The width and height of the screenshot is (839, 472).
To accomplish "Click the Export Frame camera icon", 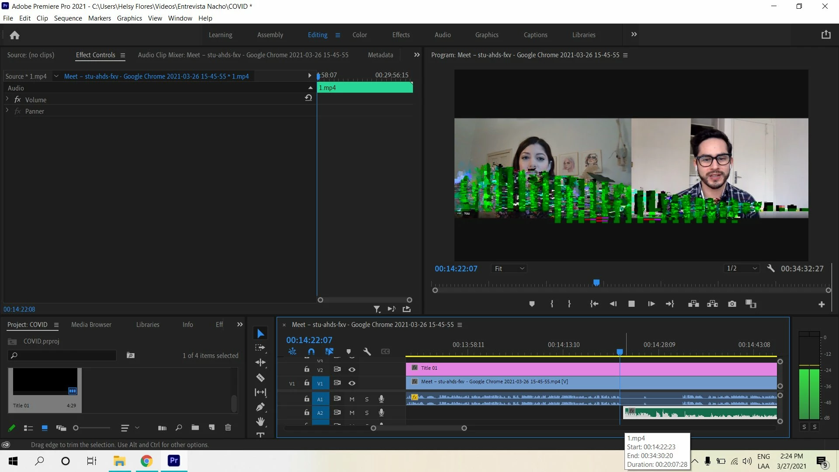I will coord(732,304).
